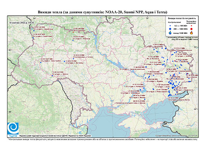205x145 pixels.
Task: Click the UkrGMI spiral logo
Action: point(13,128)
